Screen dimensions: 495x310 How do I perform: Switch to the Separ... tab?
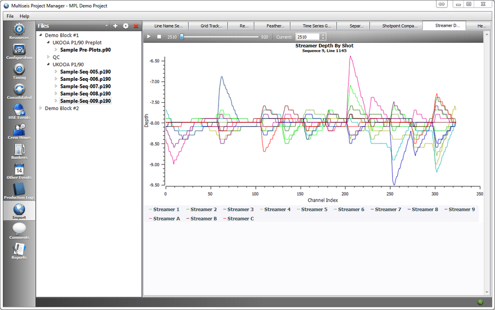coord(354,26)
